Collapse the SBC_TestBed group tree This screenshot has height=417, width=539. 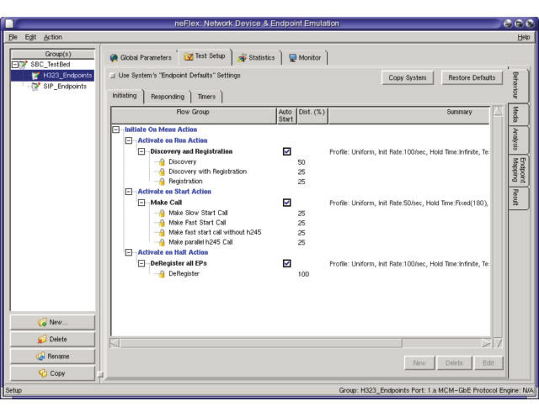(x=15, y=65)
